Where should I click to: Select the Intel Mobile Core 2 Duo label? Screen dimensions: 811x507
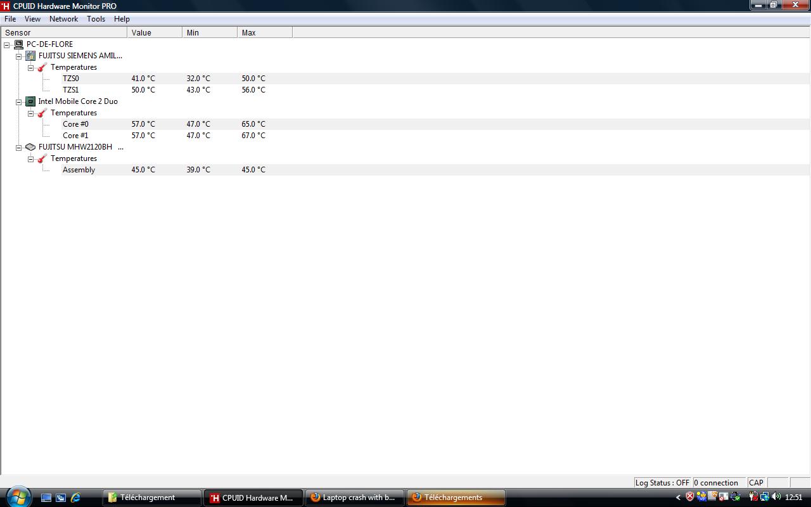[x=78, y=101]
